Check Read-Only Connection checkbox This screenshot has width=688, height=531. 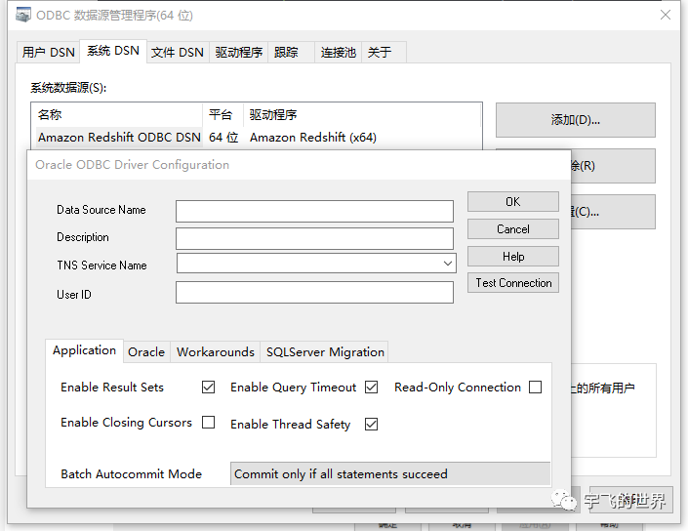[x=536, y=388]
